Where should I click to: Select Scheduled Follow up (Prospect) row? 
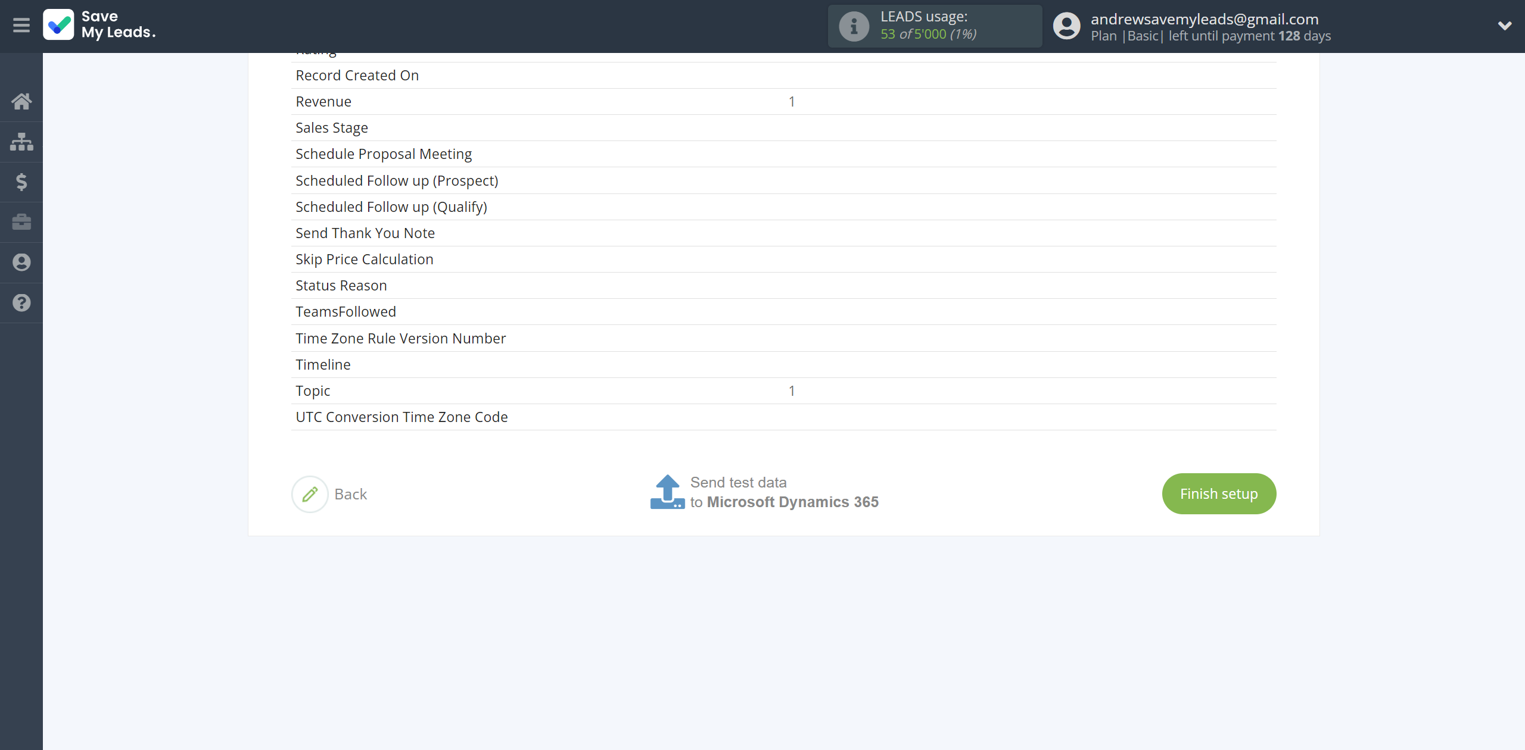click(x=783, y=180)
